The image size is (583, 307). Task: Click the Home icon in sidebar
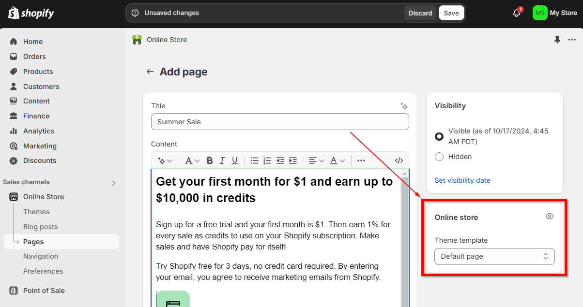coord(14,42)
